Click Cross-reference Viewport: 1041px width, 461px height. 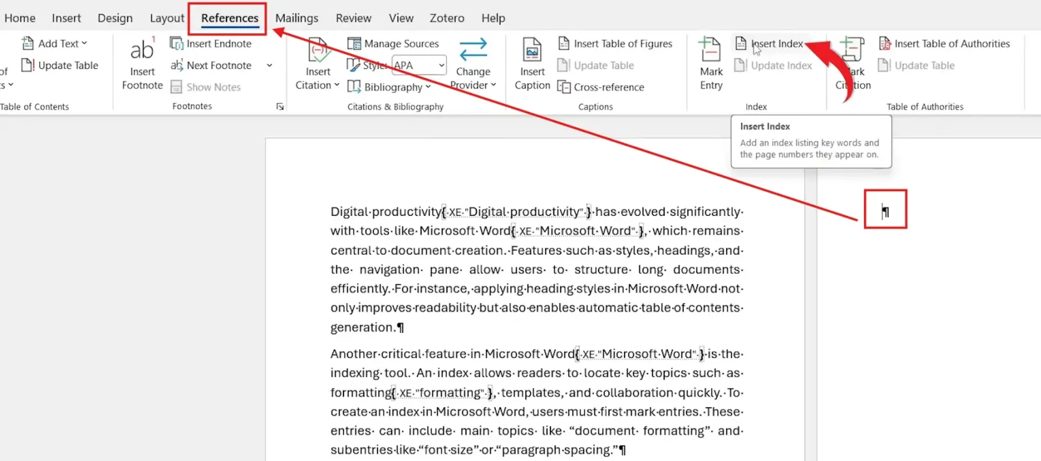601,86
